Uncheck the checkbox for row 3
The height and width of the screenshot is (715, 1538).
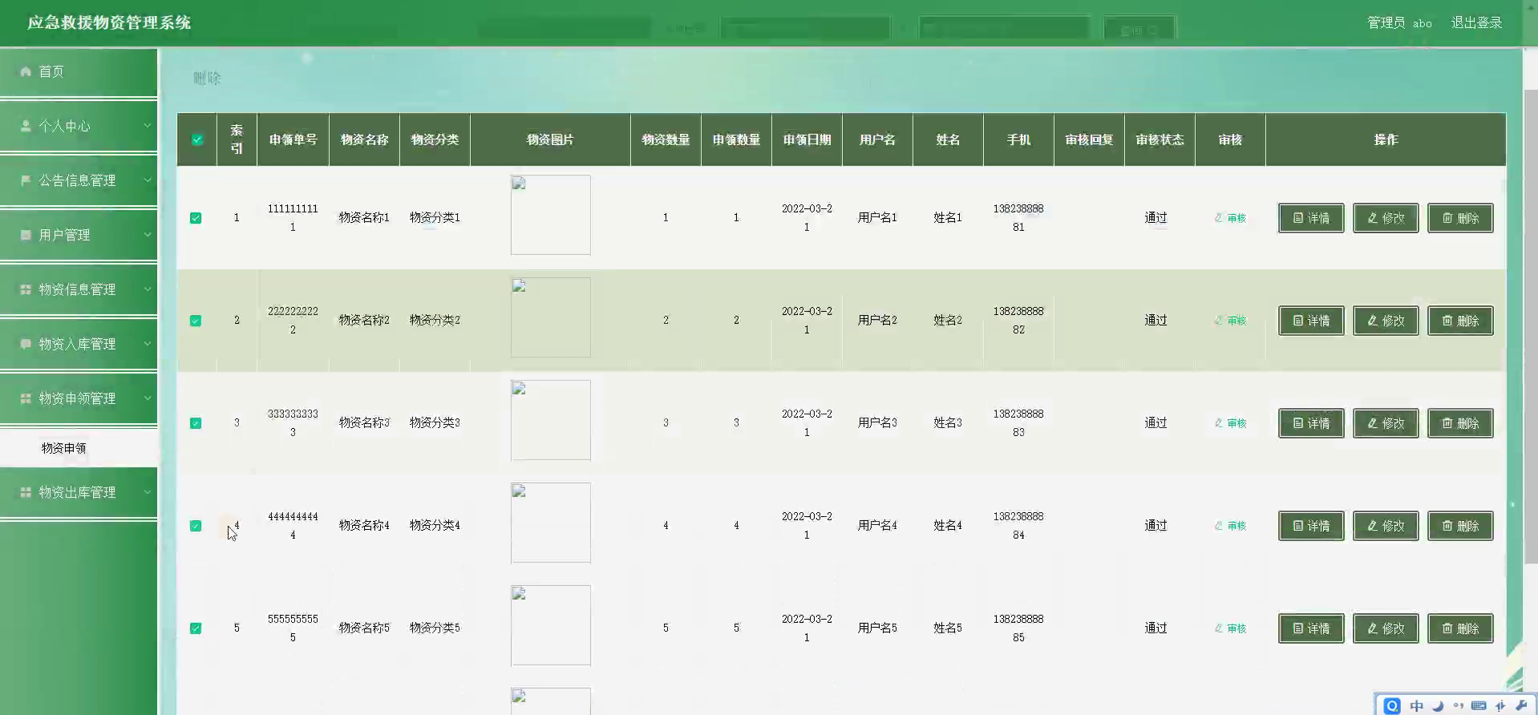pos(196,423)
